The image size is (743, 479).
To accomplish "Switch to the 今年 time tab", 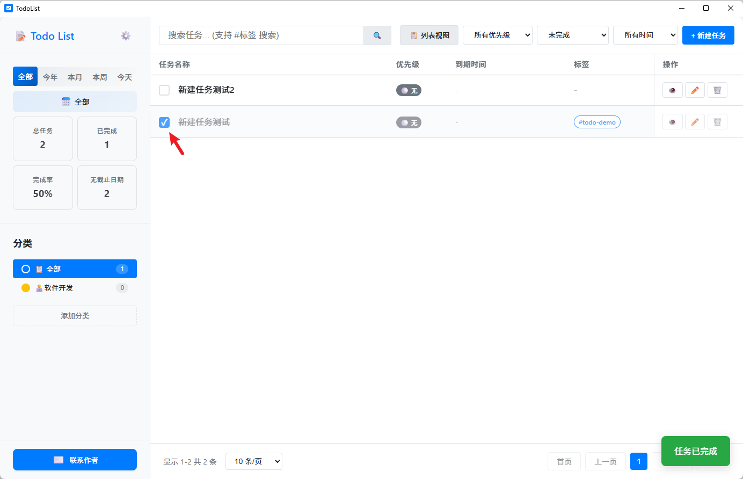I will pyautogui.click(x=50, y=77).
